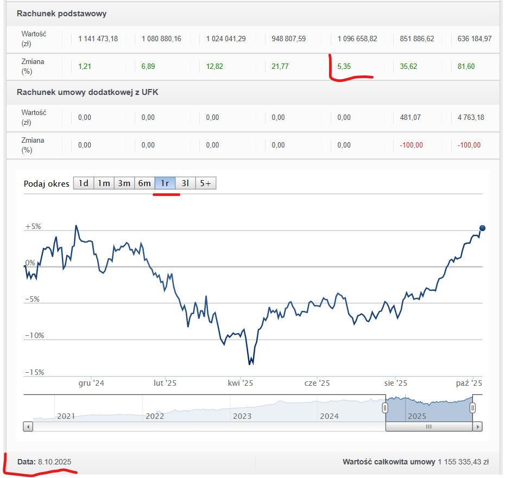The width and height of the screenshot is (505, 478).
Task: Select the 1d period button
Action: (83, 183)
